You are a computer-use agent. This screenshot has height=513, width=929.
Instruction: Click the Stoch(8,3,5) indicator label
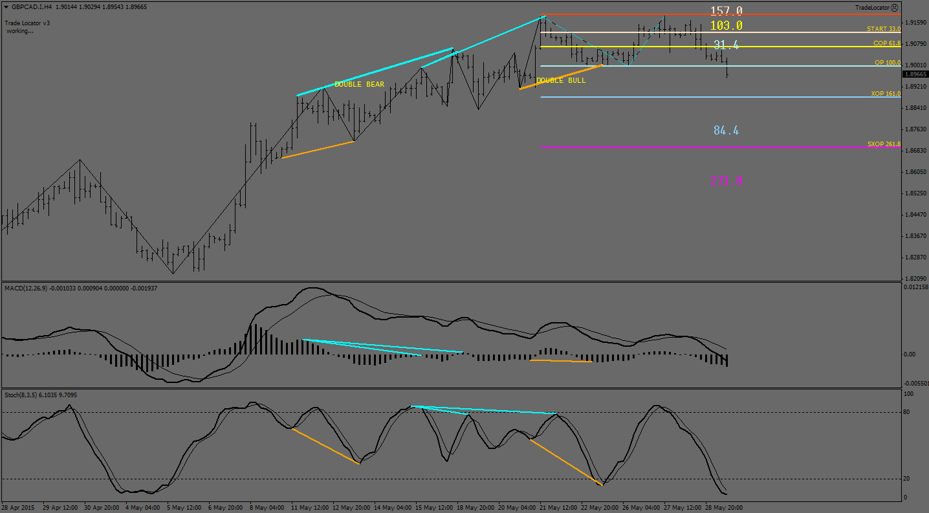click(22, 394)
